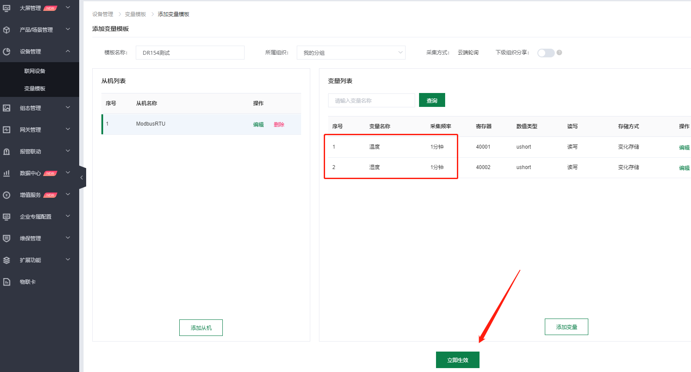The width and height of the screenshot is (691, 372).
Task: Click the 产品/场景管理 cube icon
Action: coord(7,30)
